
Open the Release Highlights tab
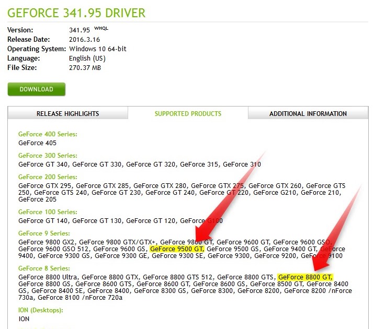(68, 113)
